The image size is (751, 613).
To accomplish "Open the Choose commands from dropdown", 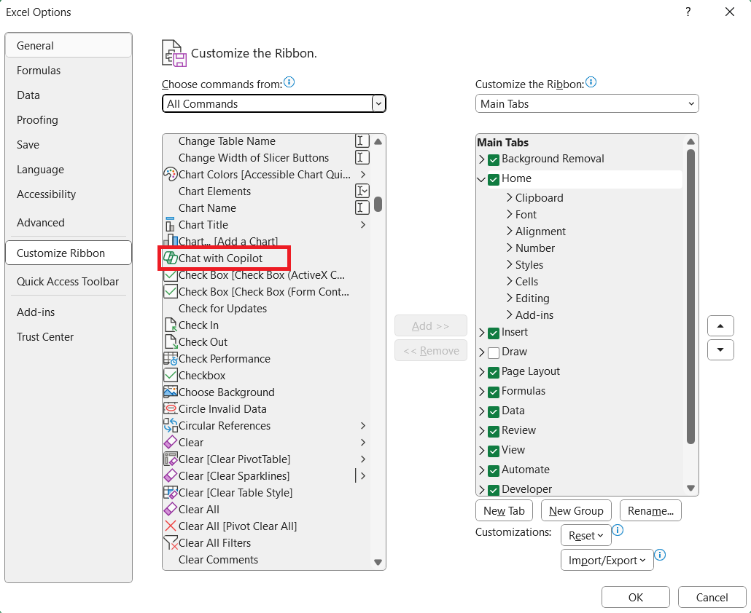I will (274, 104).
